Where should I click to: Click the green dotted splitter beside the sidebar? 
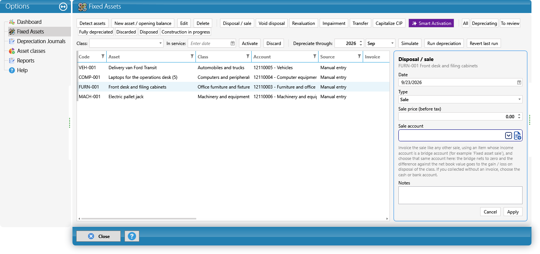click(x=69, y=123)
